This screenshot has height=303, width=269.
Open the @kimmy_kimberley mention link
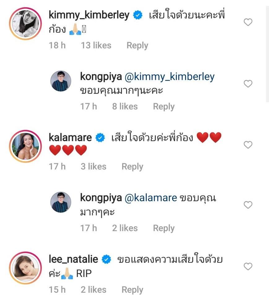[x=169, y=77]
